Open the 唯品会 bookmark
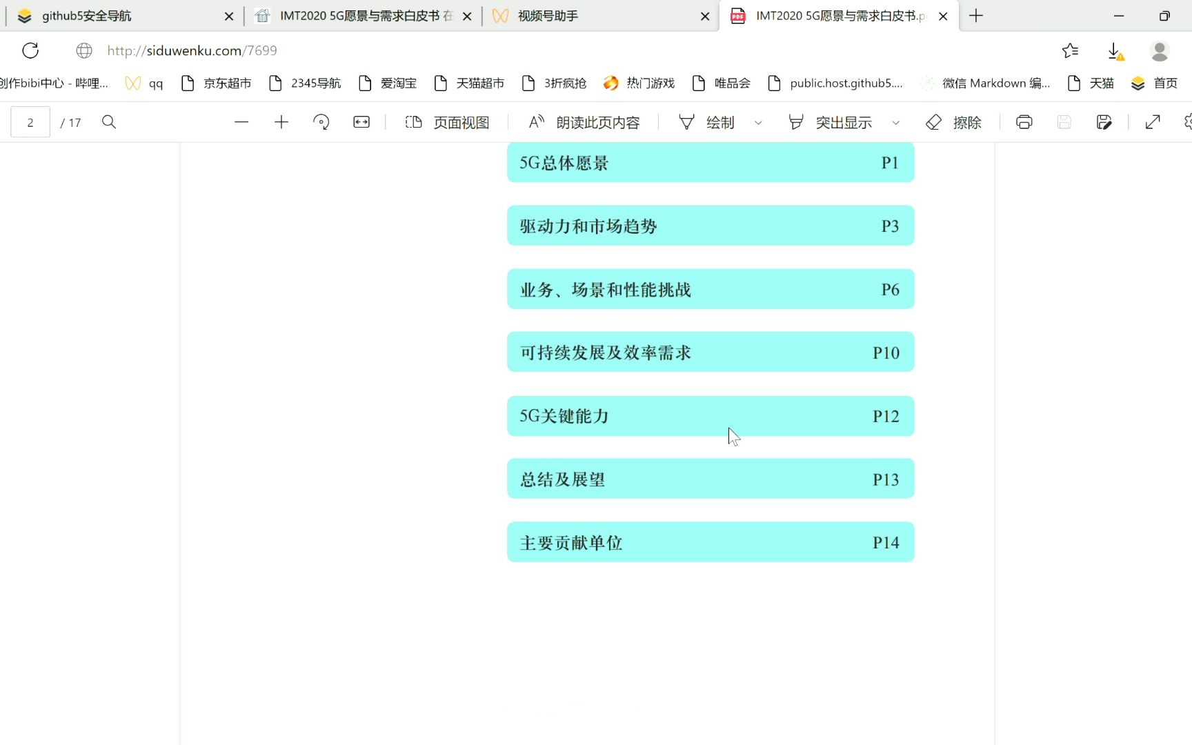Image resolution: width=1192 pixels, height=745 pixels. (x=721, y=83)
